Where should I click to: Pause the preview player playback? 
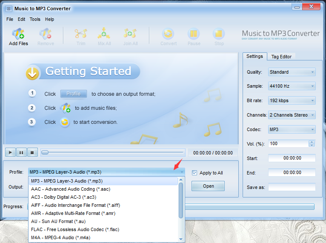(x=21, y=152)
